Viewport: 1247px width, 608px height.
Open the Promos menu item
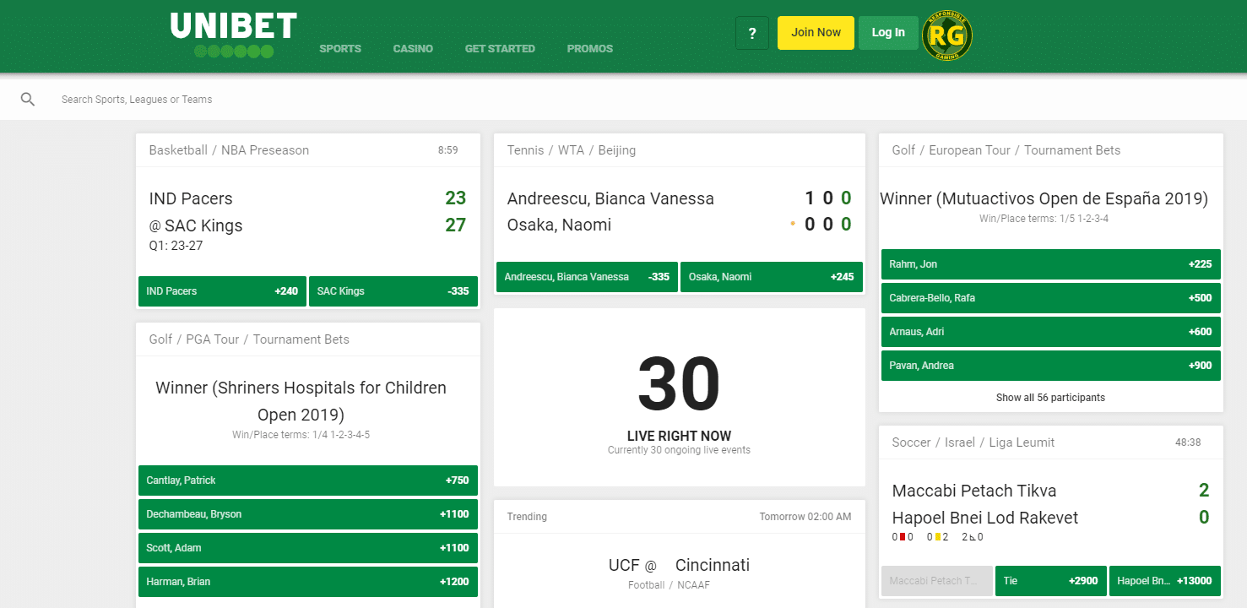(590, 49)
